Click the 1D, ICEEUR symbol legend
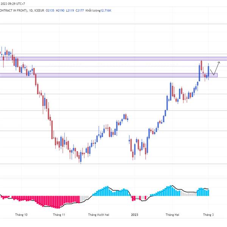 click(x=36, y=11)
